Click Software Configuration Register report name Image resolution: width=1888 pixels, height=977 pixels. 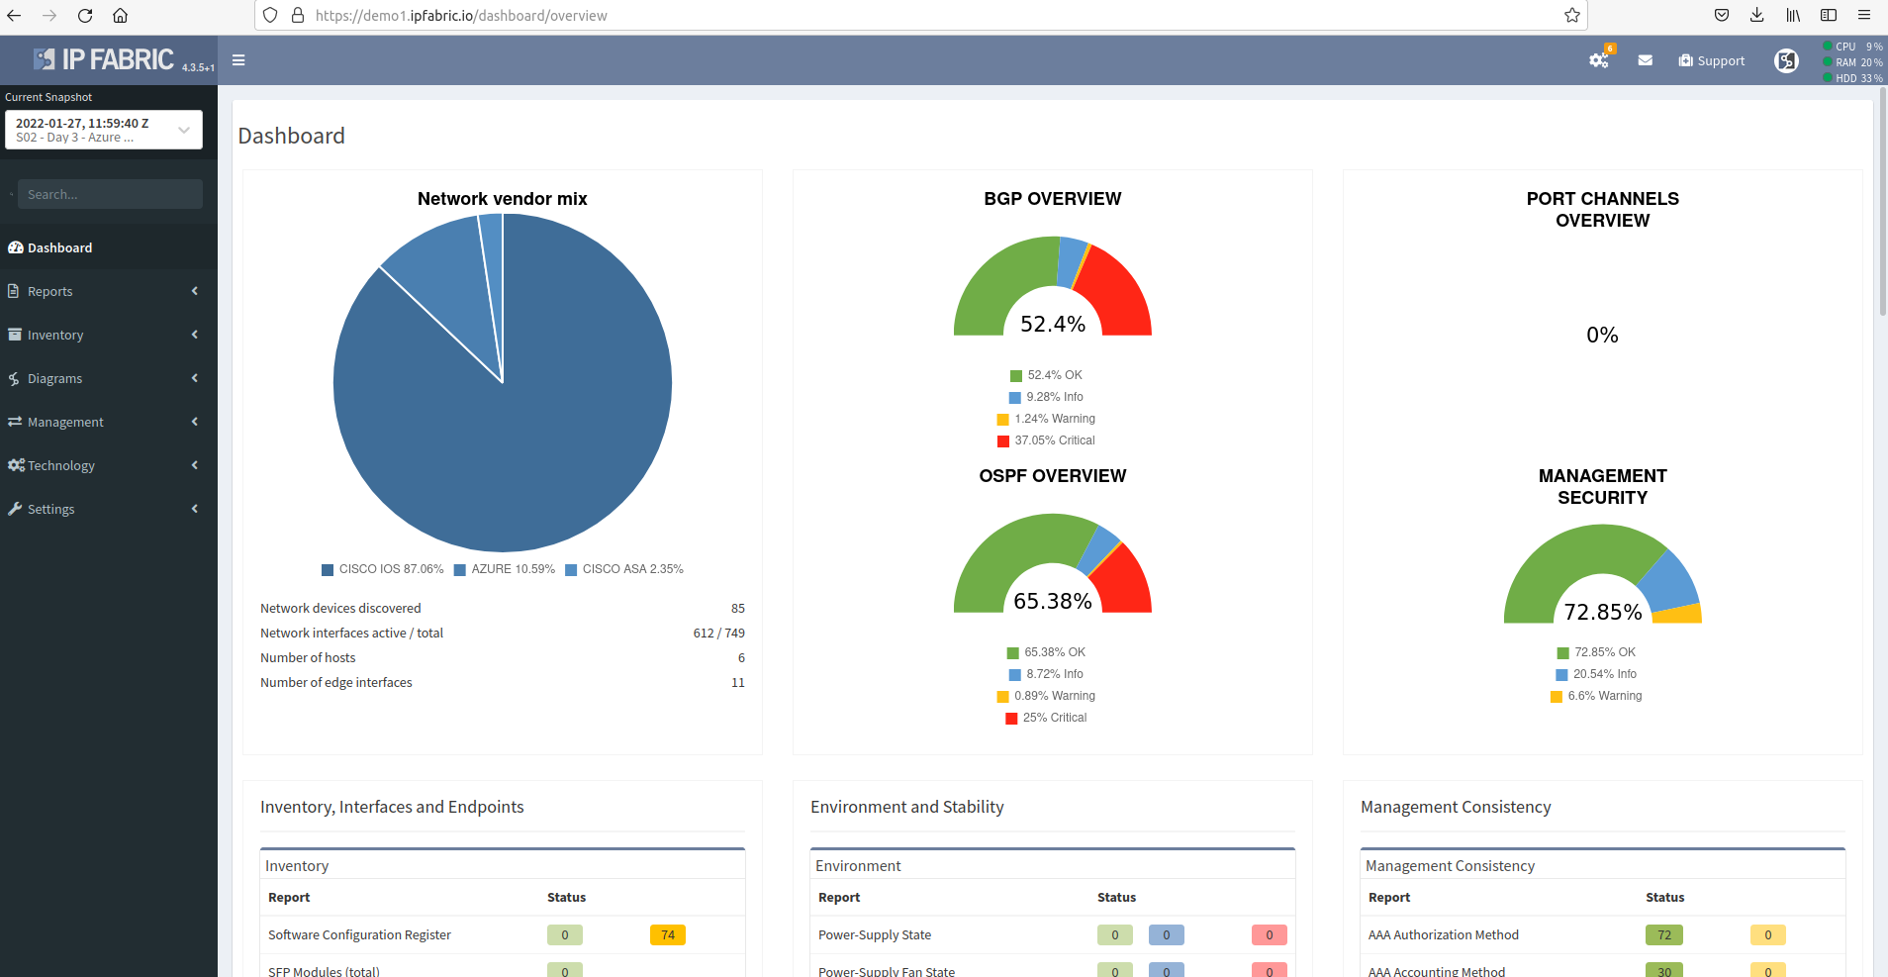[359, 934]
